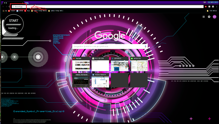Open Google notifications bell icon
Screen dimensions: 219x124
click(209, 17)
